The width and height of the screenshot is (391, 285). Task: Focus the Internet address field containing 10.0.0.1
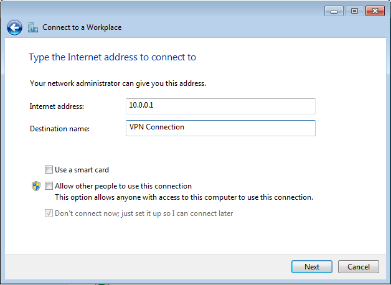pos(220,106)
